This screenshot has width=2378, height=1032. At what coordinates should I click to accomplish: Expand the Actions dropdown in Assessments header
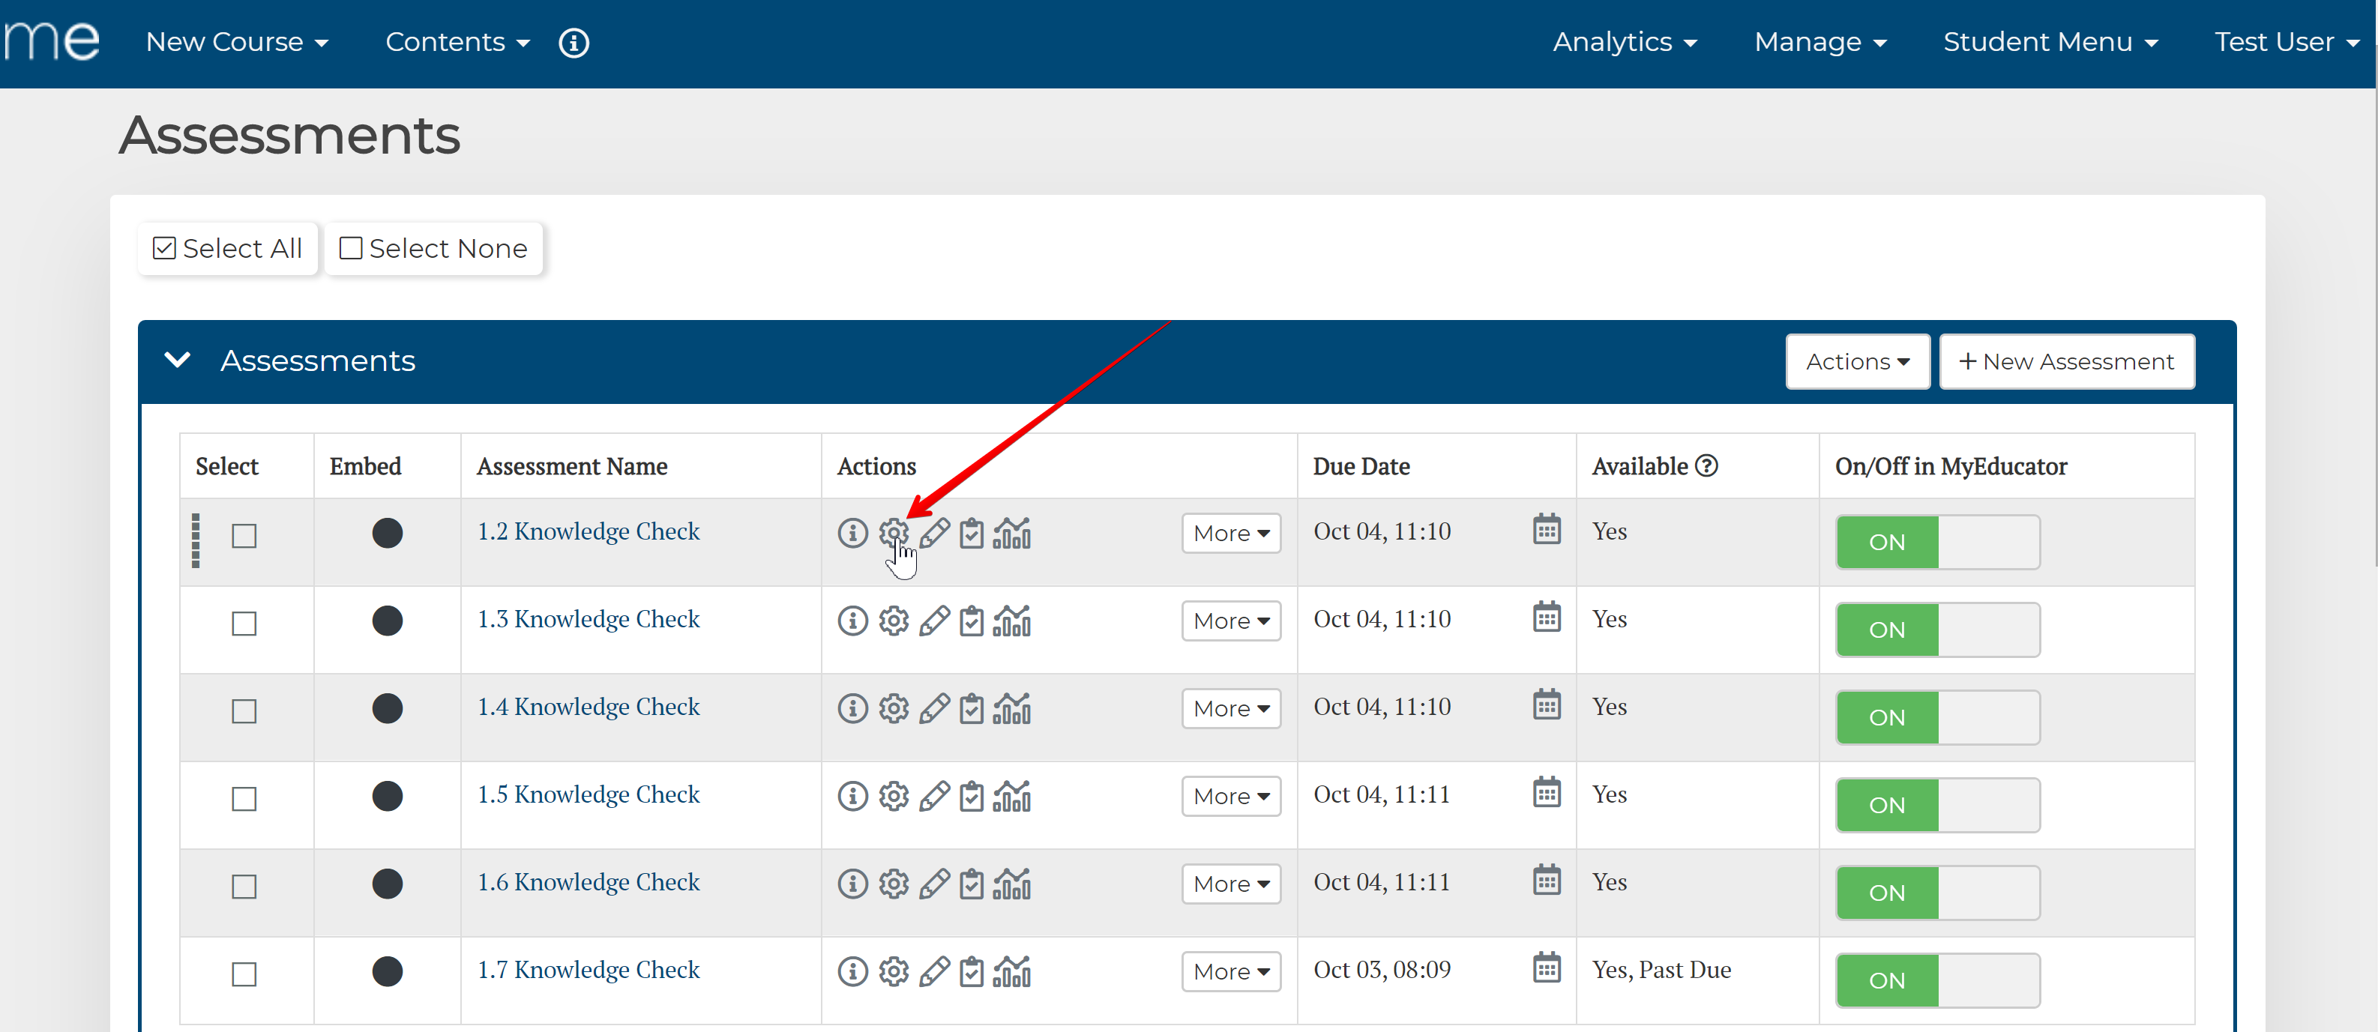[x=1856, y=361]
